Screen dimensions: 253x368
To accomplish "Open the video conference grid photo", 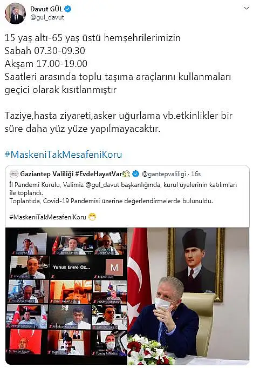I will (x=66, y=296).
